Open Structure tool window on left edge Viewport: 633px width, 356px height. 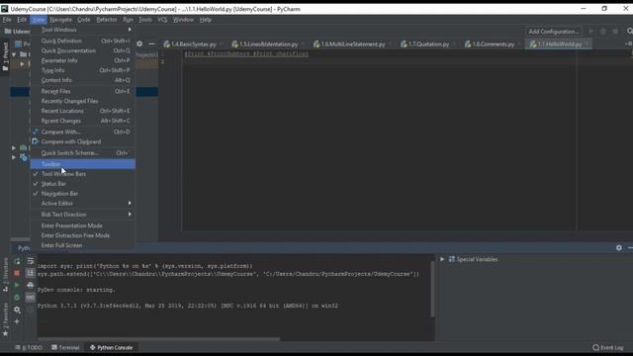[5, 275]
